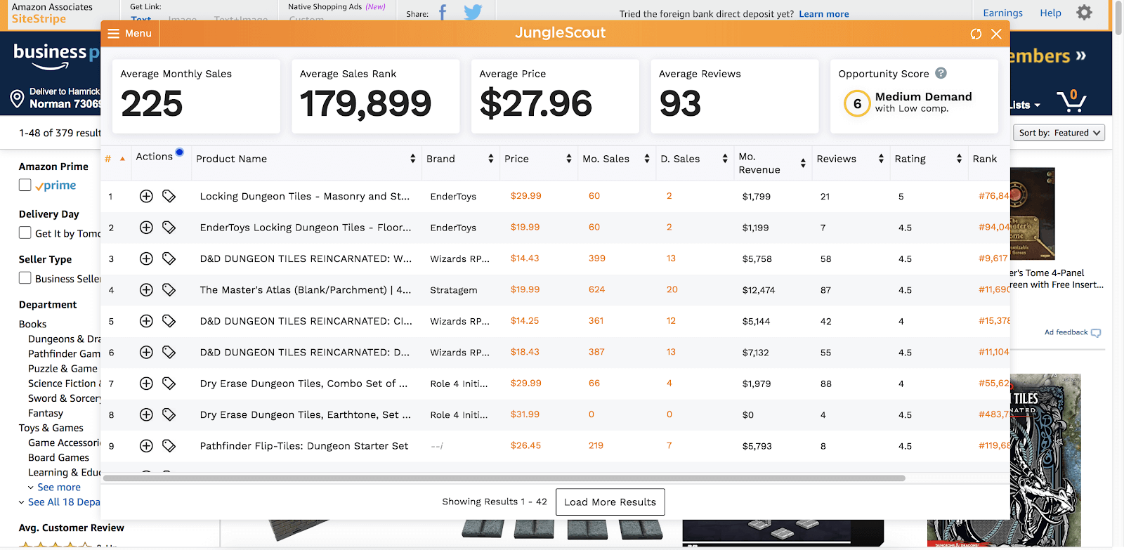Open the JungleScout hamburger Menu
The image size is (1124, 550).
(x=129, y=34)
